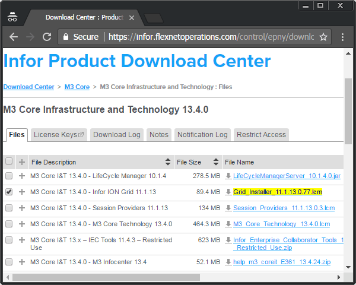Viewport: 356px width, 285px height.
Task: Click download icon beside Session_Providers file
Action: 228,208
